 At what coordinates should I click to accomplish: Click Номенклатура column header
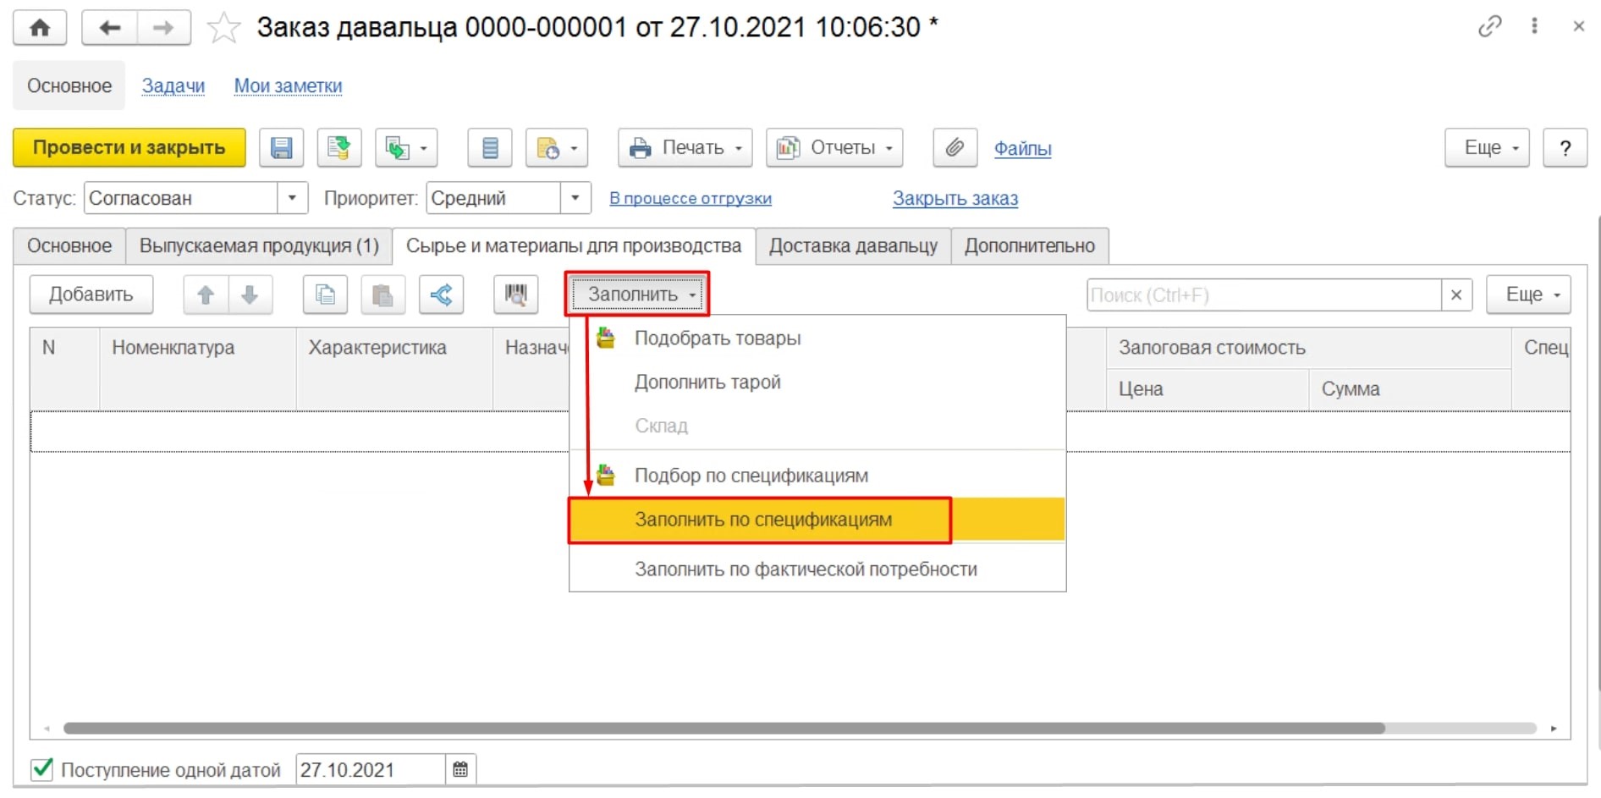click(198, 369)
